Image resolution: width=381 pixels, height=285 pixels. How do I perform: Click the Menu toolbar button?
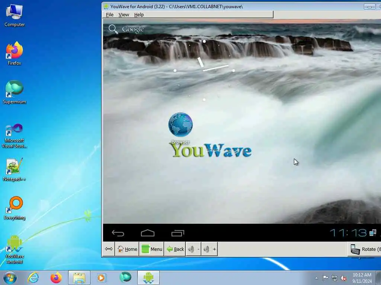pos(152,249)
